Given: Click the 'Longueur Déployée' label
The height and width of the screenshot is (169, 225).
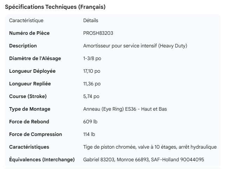Looking at the screenshot, I should [32, 71].
